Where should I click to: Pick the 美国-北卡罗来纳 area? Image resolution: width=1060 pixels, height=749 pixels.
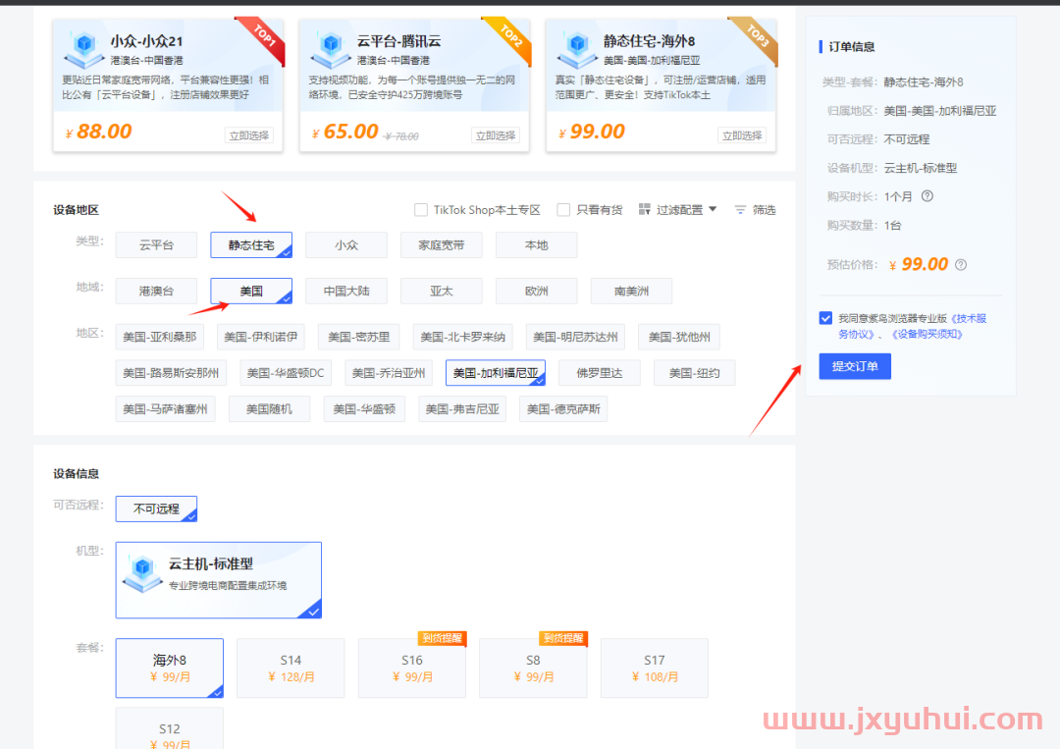463,337
